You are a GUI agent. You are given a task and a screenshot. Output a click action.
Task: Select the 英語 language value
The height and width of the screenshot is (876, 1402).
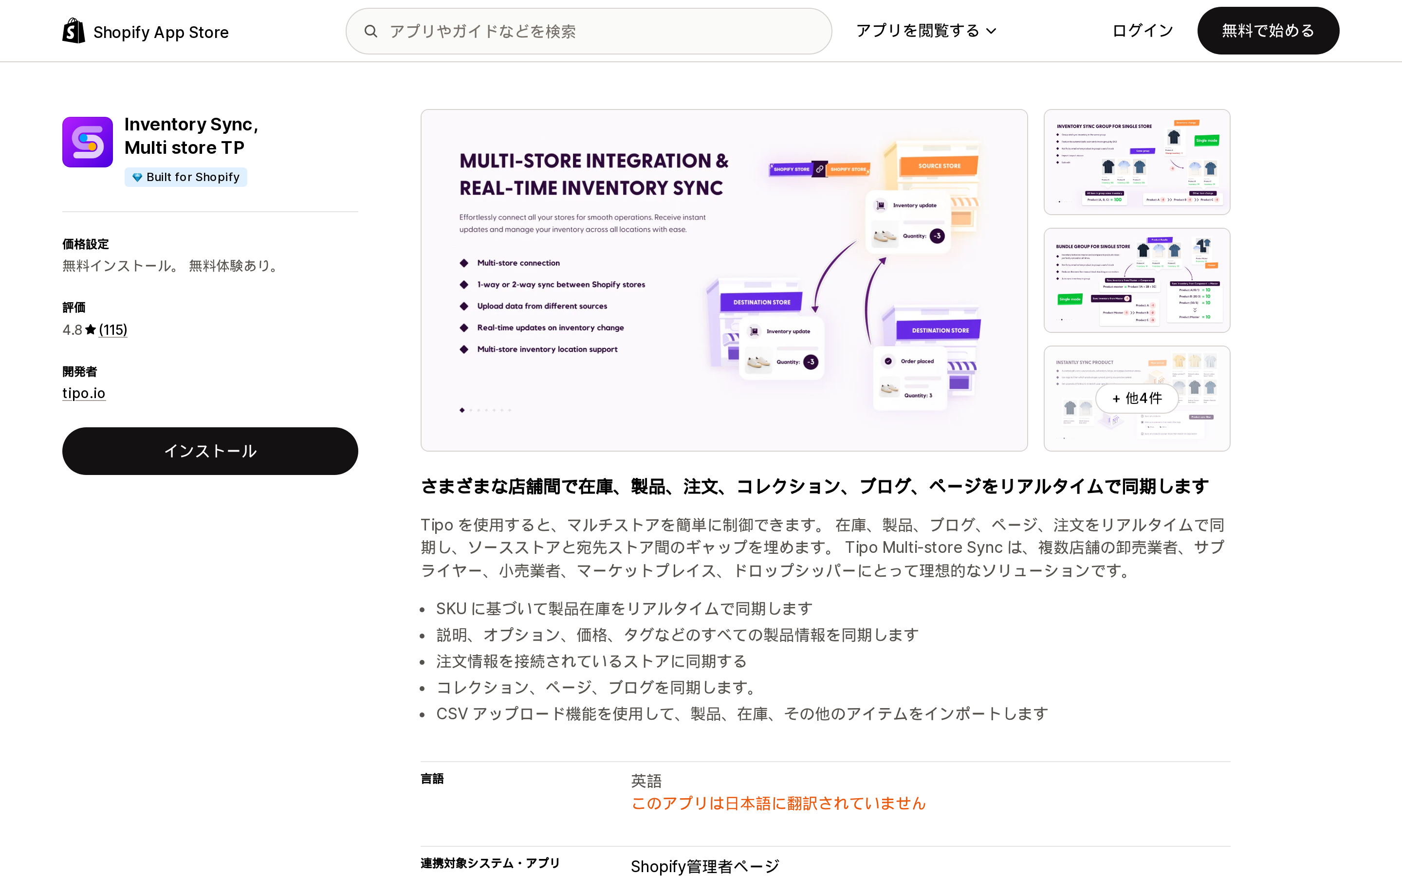[646, 781]
